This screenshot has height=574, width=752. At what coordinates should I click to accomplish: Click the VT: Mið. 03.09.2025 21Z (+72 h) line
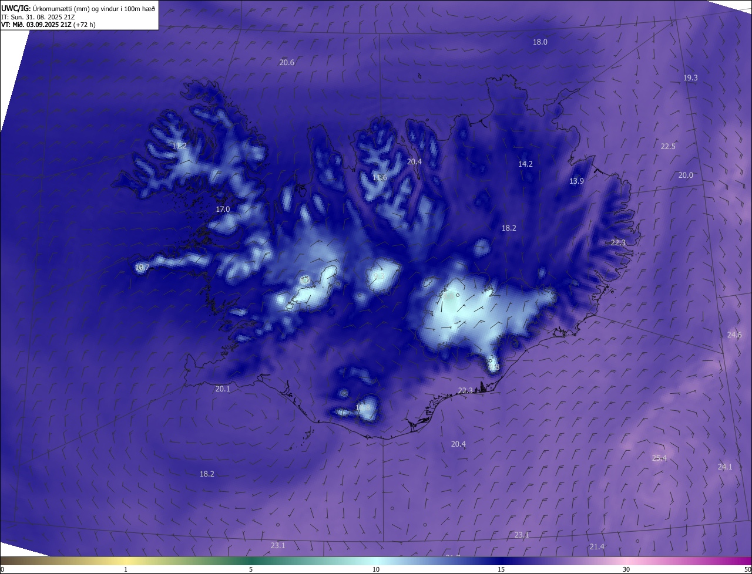[48, 25]
